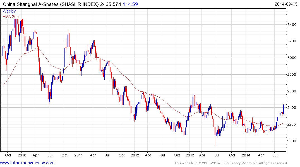Screen dimensions: 300x167
Task: Click the 2400 price axis label
Action: point(292,108)
